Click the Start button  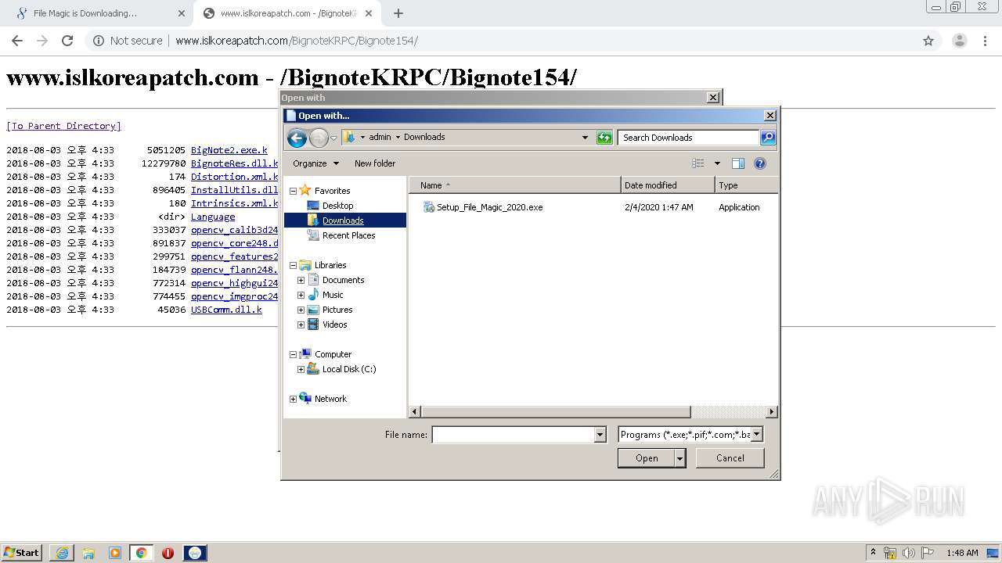21,553
